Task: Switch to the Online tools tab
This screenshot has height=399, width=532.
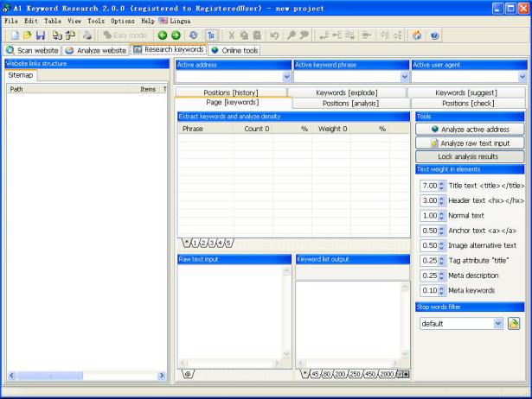Action: pos(234,50)
